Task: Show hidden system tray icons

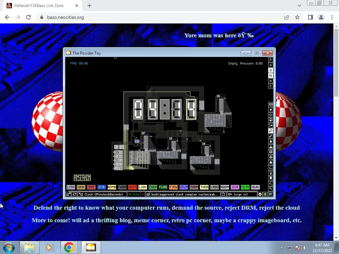Action: (281, 248)
